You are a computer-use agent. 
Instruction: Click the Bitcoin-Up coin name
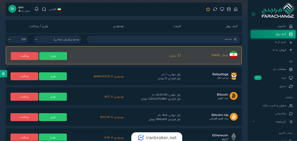click(x=220, y=115)
